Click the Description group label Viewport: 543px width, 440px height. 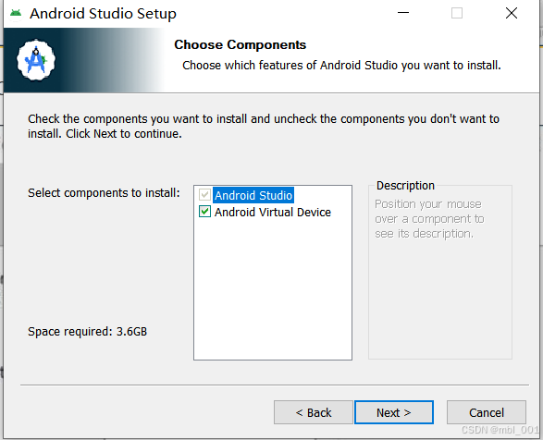tap(405, 186)
